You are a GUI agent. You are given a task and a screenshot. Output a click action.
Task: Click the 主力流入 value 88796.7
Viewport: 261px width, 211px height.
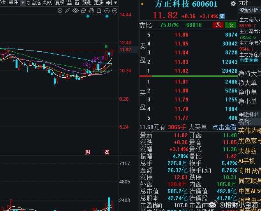(x=248, y=26)
